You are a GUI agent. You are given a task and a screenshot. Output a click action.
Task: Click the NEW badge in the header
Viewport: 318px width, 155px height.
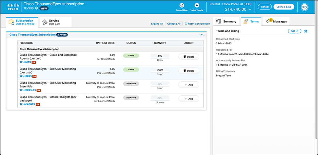(x=44, y=8)
